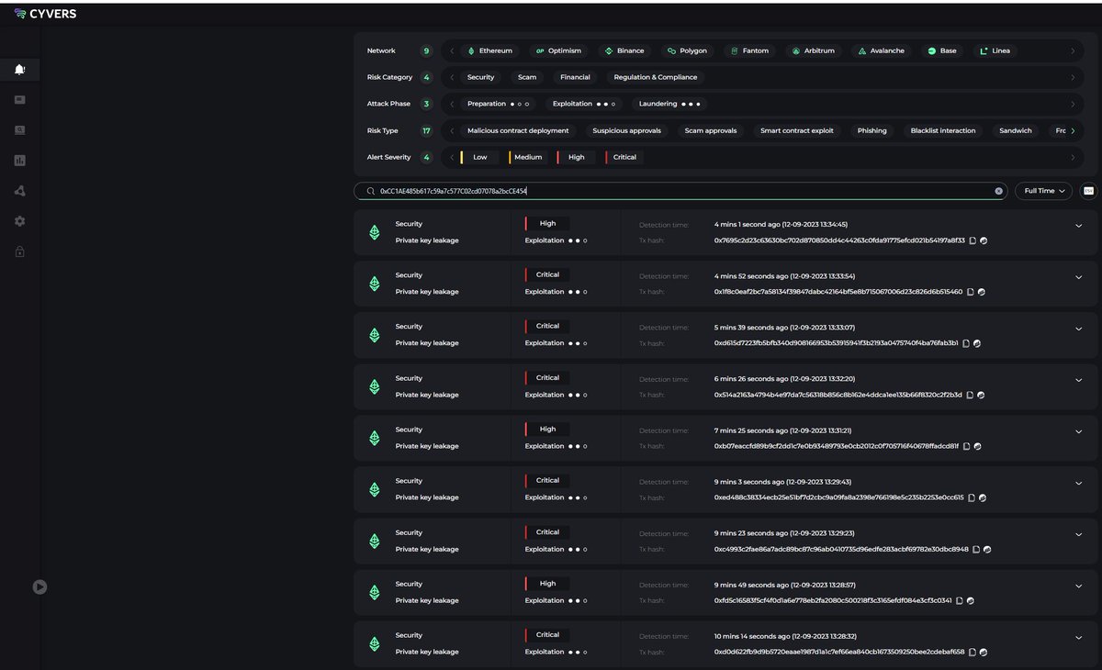Choose Blacklist interaction risk type
Screen dimensions: 1102x670
(943, 130)
